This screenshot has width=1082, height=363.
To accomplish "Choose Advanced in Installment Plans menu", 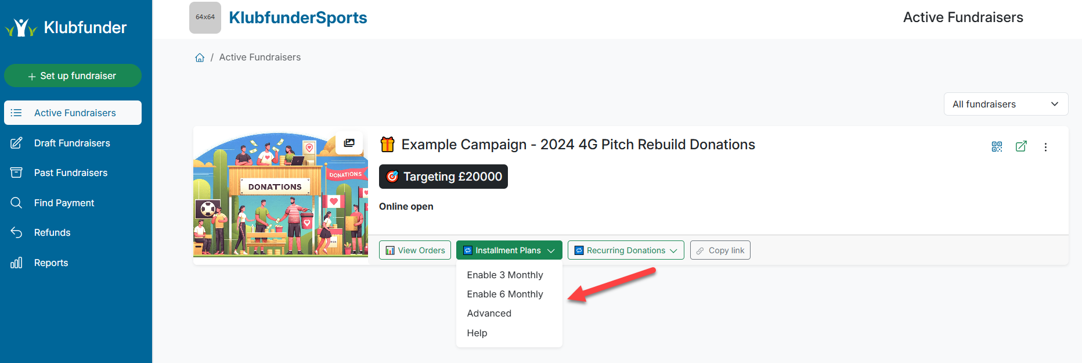I will pos(489,313).
